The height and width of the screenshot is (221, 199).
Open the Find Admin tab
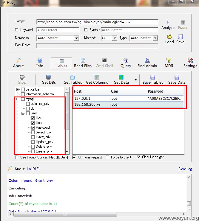coord(147,63)
